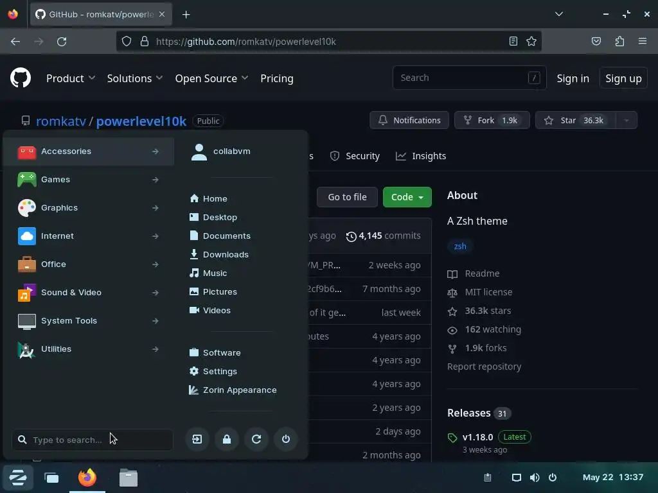
Task: Open the green Code dropdown button
Action: coord(407,197)
